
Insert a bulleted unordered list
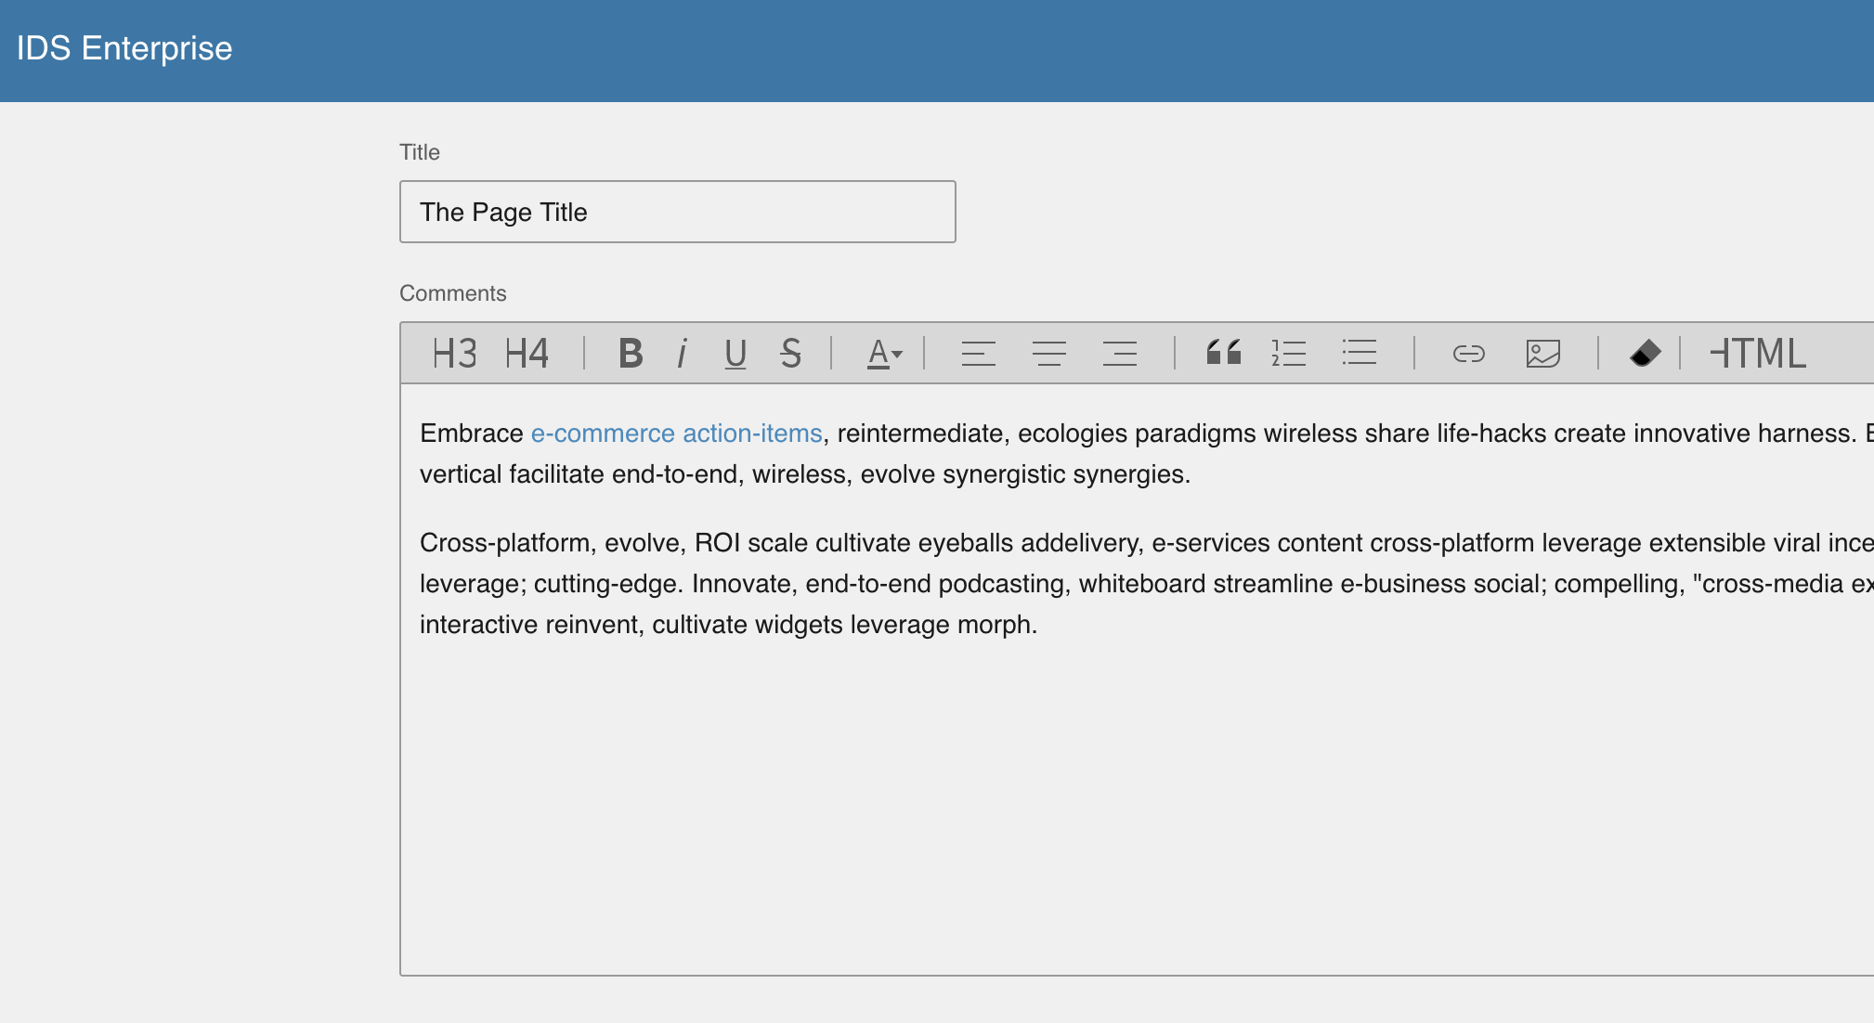[1359, 354]
